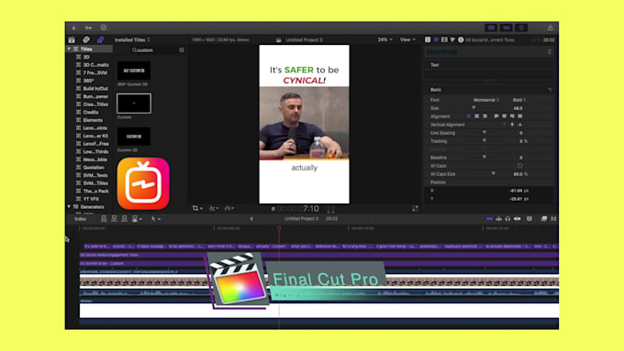Select left text alignment icon

point(469,116)
